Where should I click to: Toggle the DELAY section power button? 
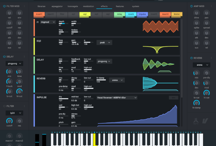4,57
